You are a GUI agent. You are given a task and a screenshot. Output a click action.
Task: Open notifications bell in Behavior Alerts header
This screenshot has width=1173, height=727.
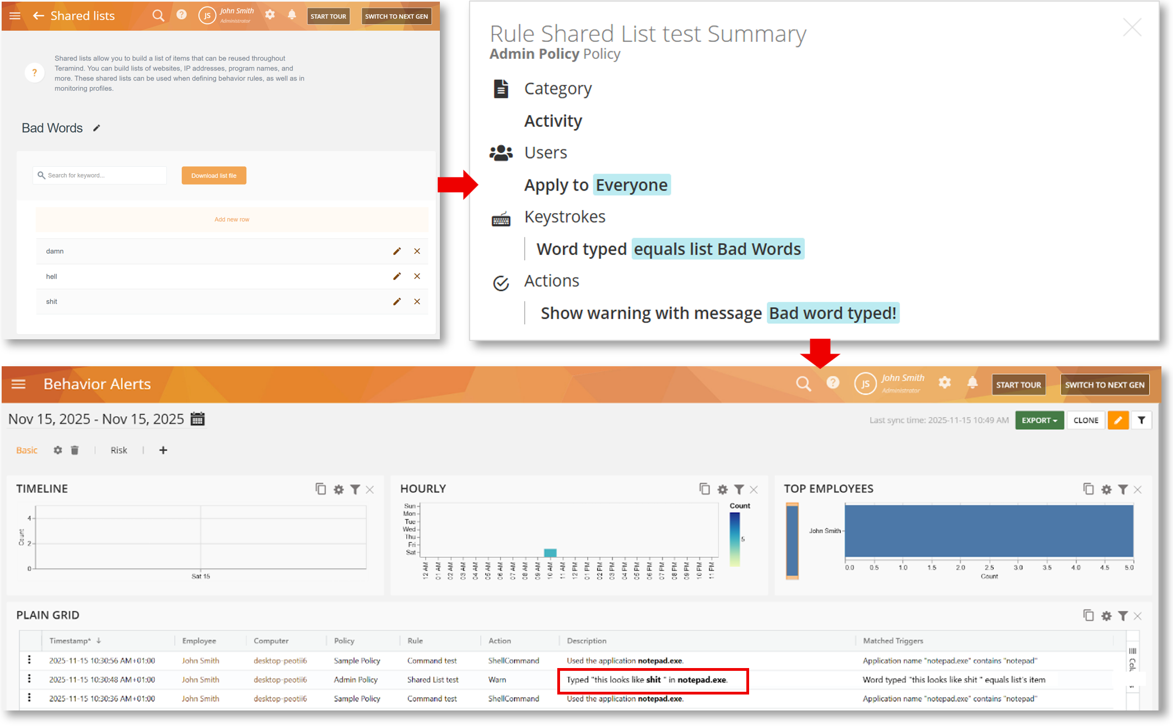(973, 383)
